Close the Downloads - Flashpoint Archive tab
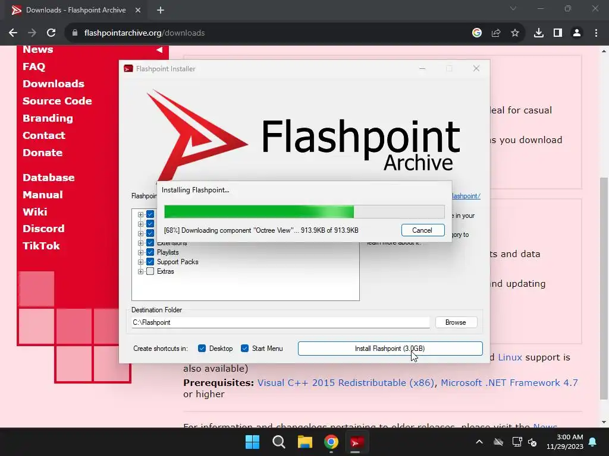Image resolution: width=609 pixels, height=456 pixels. [x=138, y=10]
